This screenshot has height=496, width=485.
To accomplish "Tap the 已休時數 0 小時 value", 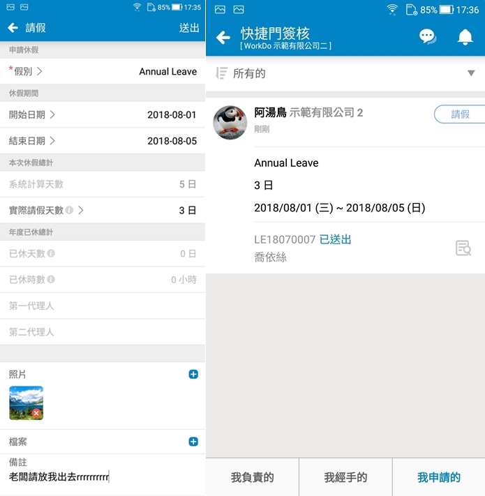I will coord(184,279).
